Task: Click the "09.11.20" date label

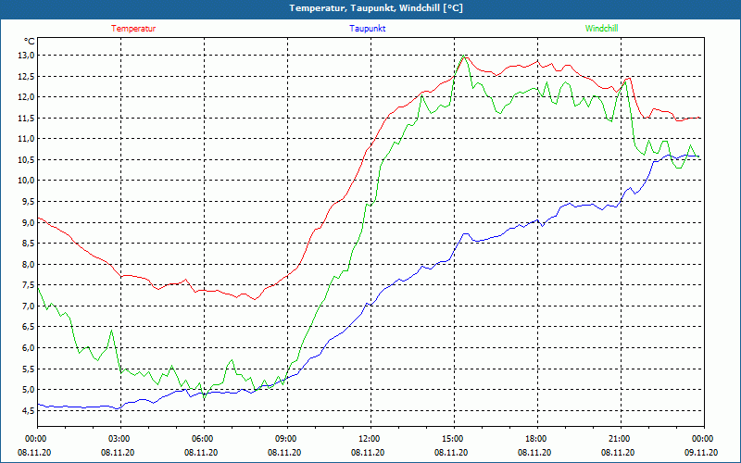Action: 701,452
